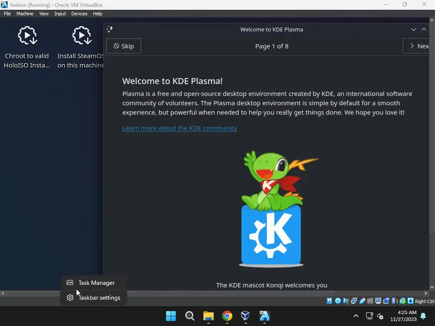The height and width of the screenshot is (326, 435).
Task: Click the keyboard capture arrow indicator icon
Action: 411,301
